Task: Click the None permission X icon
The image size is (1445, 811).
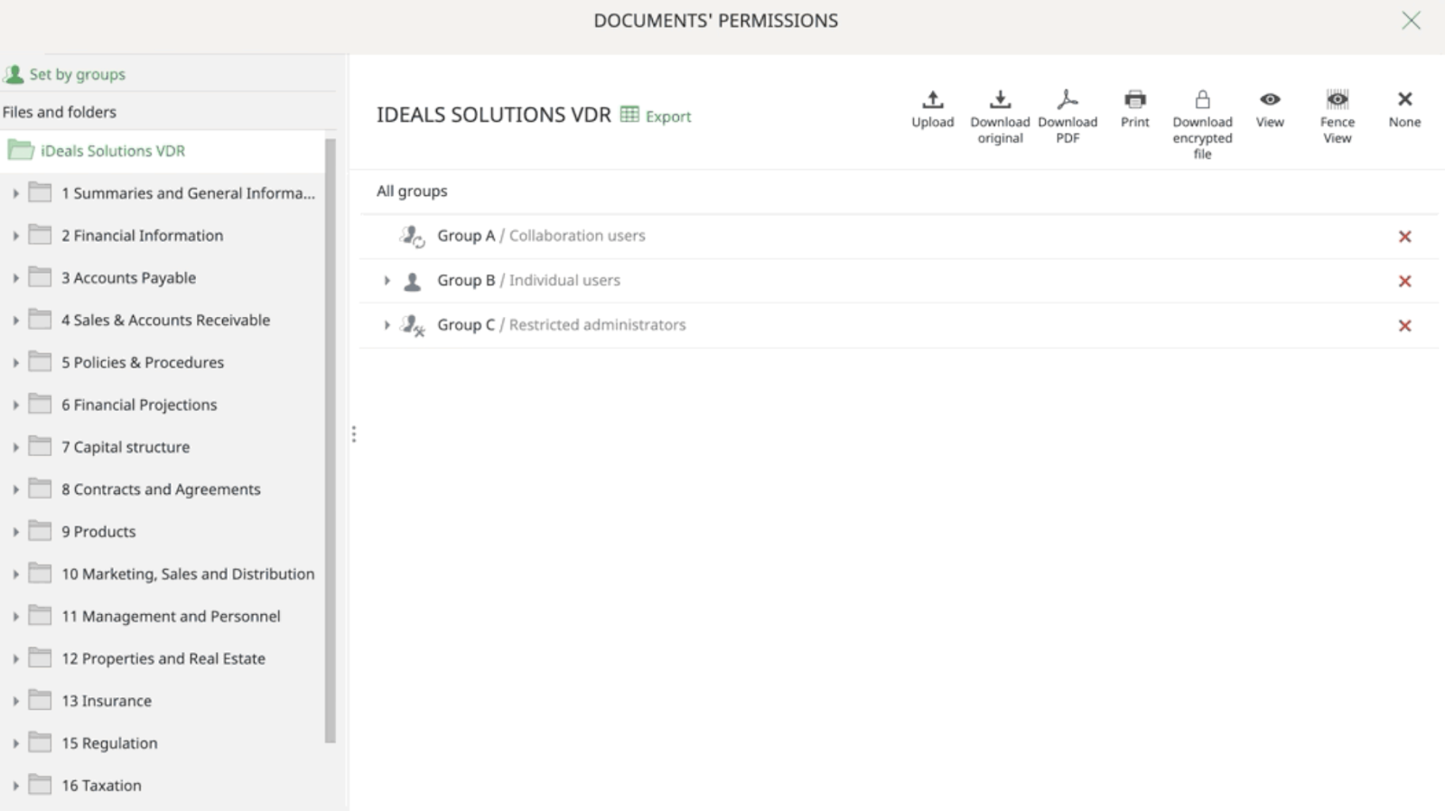Action: pos(1404,99)
